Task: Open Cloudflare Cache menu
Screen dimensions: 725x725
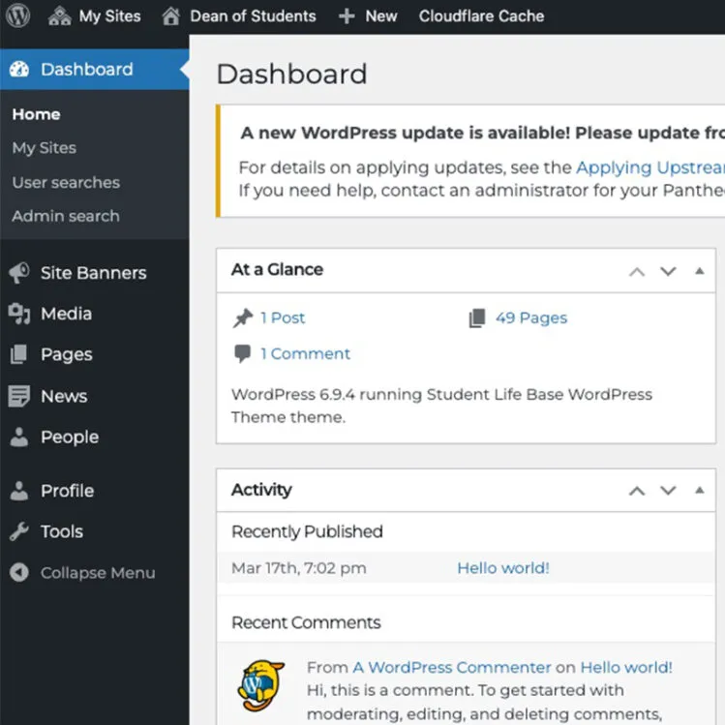Action: [x=481, y=16]
